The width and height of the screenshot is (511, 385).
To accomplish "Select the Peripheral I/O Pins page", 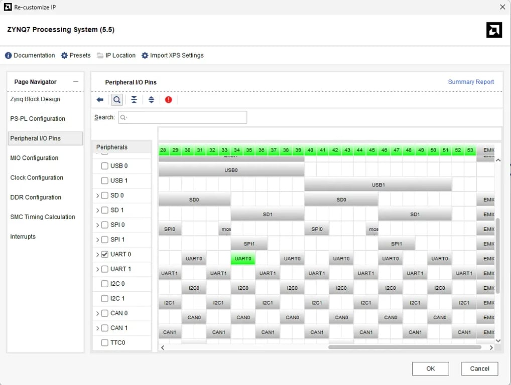I will 45,139.
